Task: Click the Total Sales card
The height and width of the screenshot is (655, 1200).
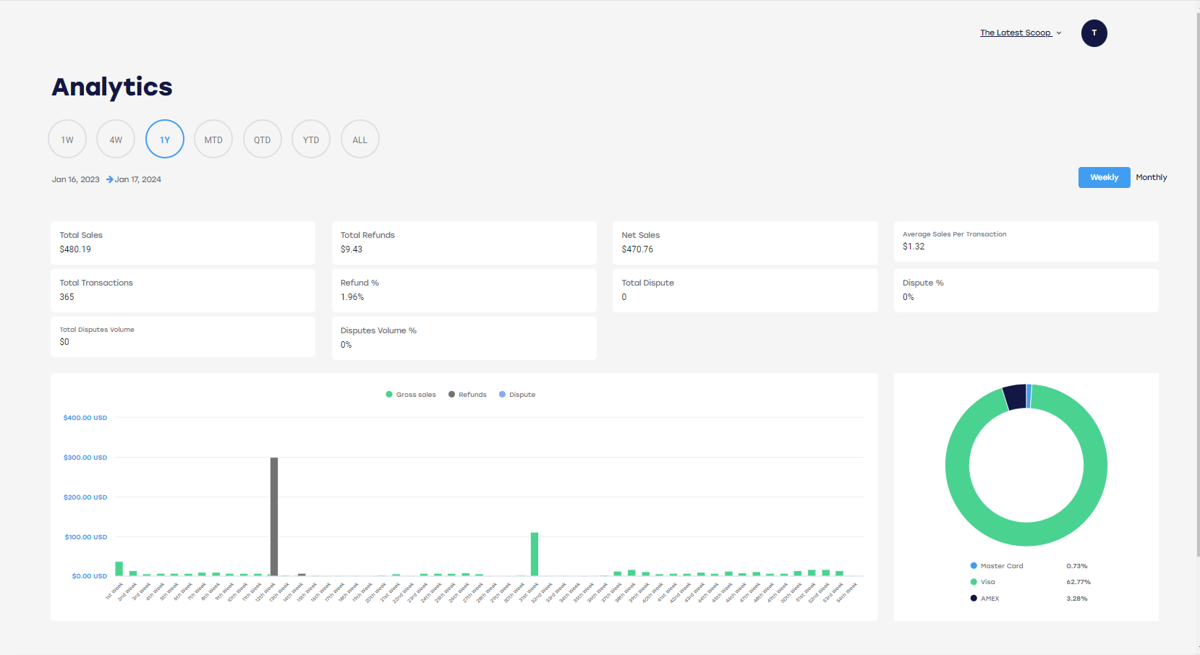Action: (183, 243)
